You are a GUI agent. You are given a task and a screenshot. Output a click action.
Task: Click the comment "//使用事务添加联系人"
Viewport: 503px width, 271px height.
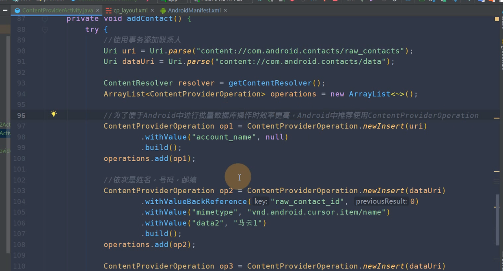pyautogui.click(x=142, y=40)
